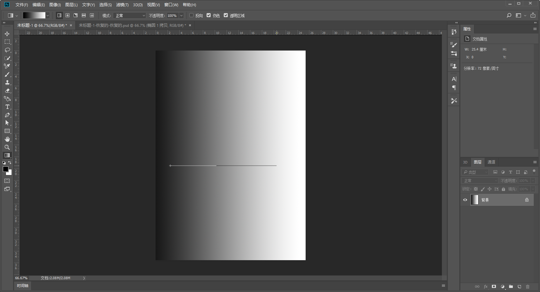
Task: Open the tool preset picker arrow
Action: click(17, 15)
